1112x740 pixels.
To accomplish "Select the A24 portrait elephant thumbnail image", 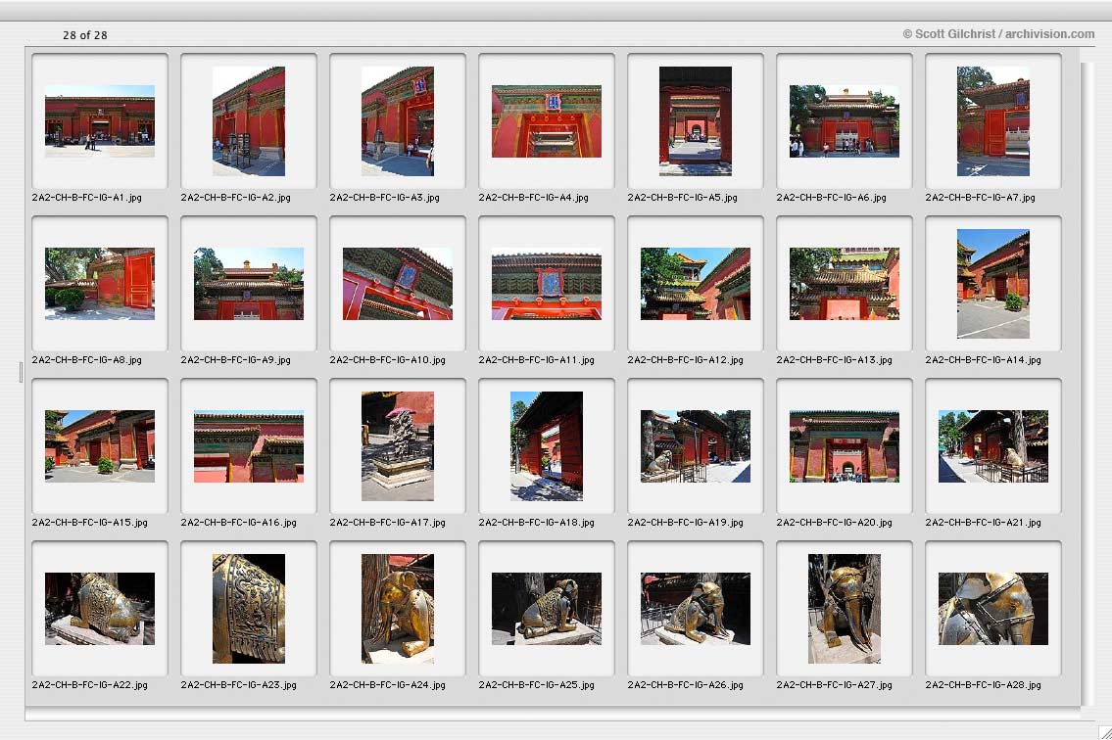I will (398, 608).
